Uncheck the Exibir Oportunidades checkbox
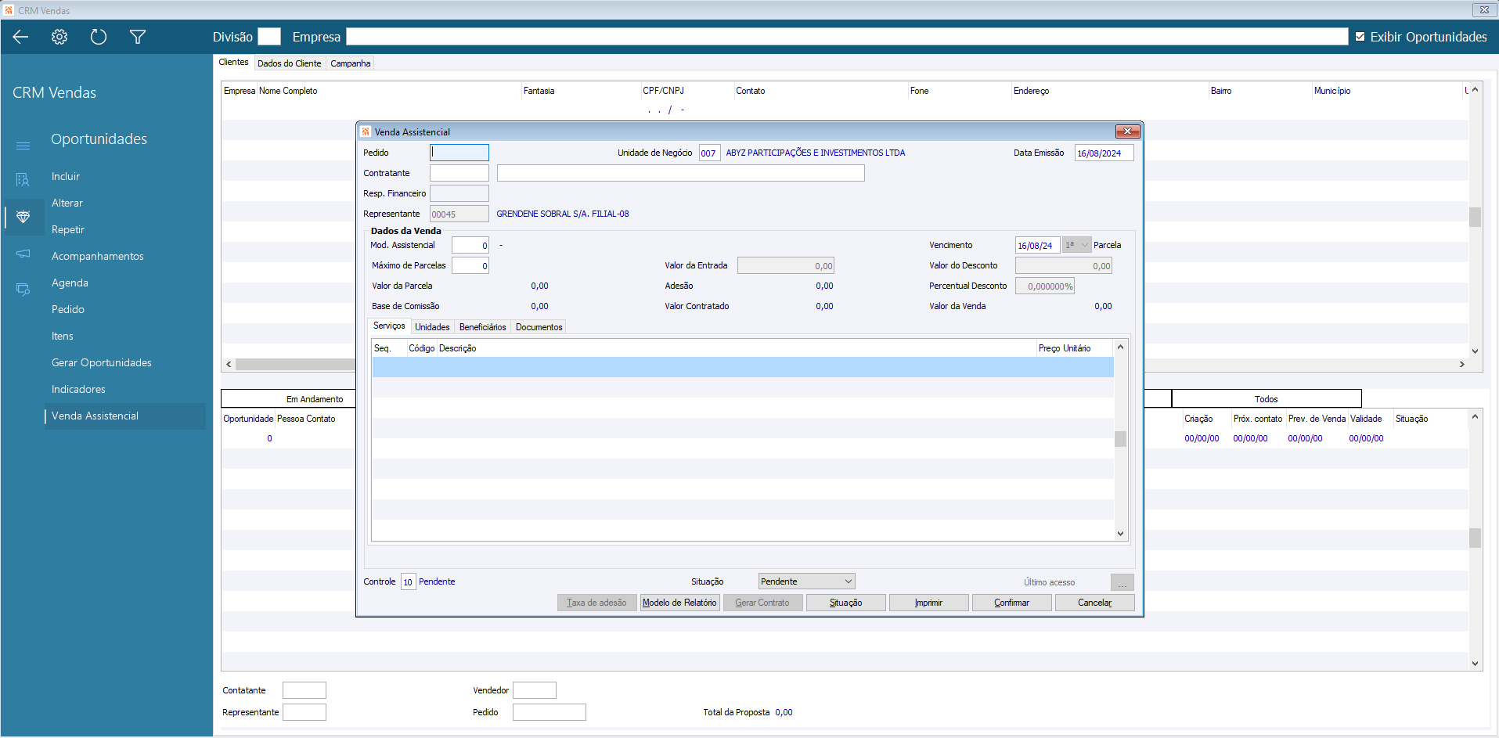Image resolution: width=1499 pixels, height=738 pixels. (x=1360, y=37)
